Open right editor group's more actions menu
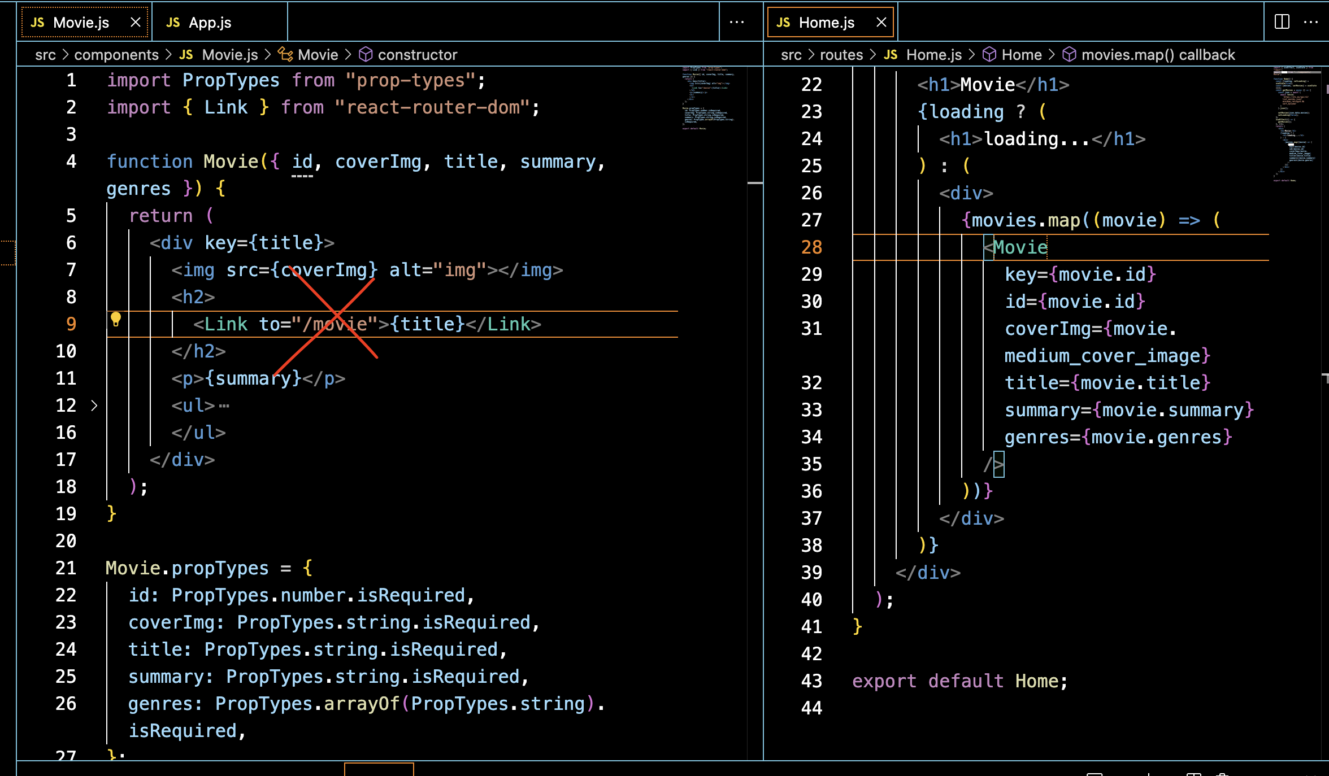Viewport: 1329px width, 776px height. [1310, 22]
